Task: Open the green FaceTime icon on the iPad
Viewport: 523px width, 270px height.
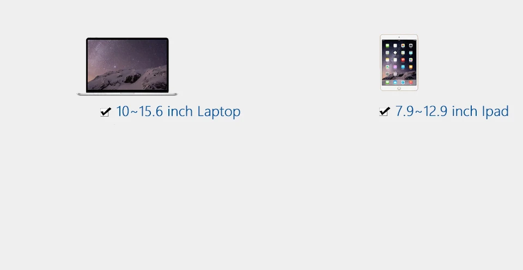Action: pyautogui.click(x=387, y=46)
